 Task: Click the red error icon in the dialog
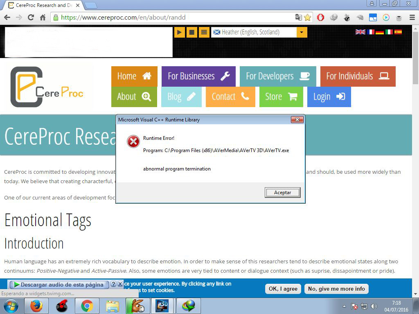(133, 141)
